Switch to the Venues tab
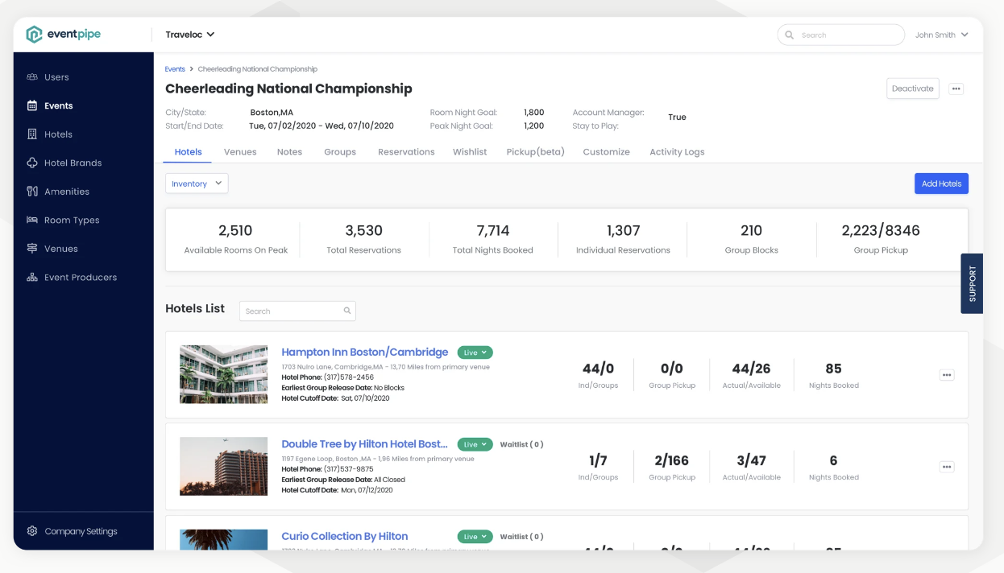This screenshot has width=1004, height=573. (x=240, y=152)
